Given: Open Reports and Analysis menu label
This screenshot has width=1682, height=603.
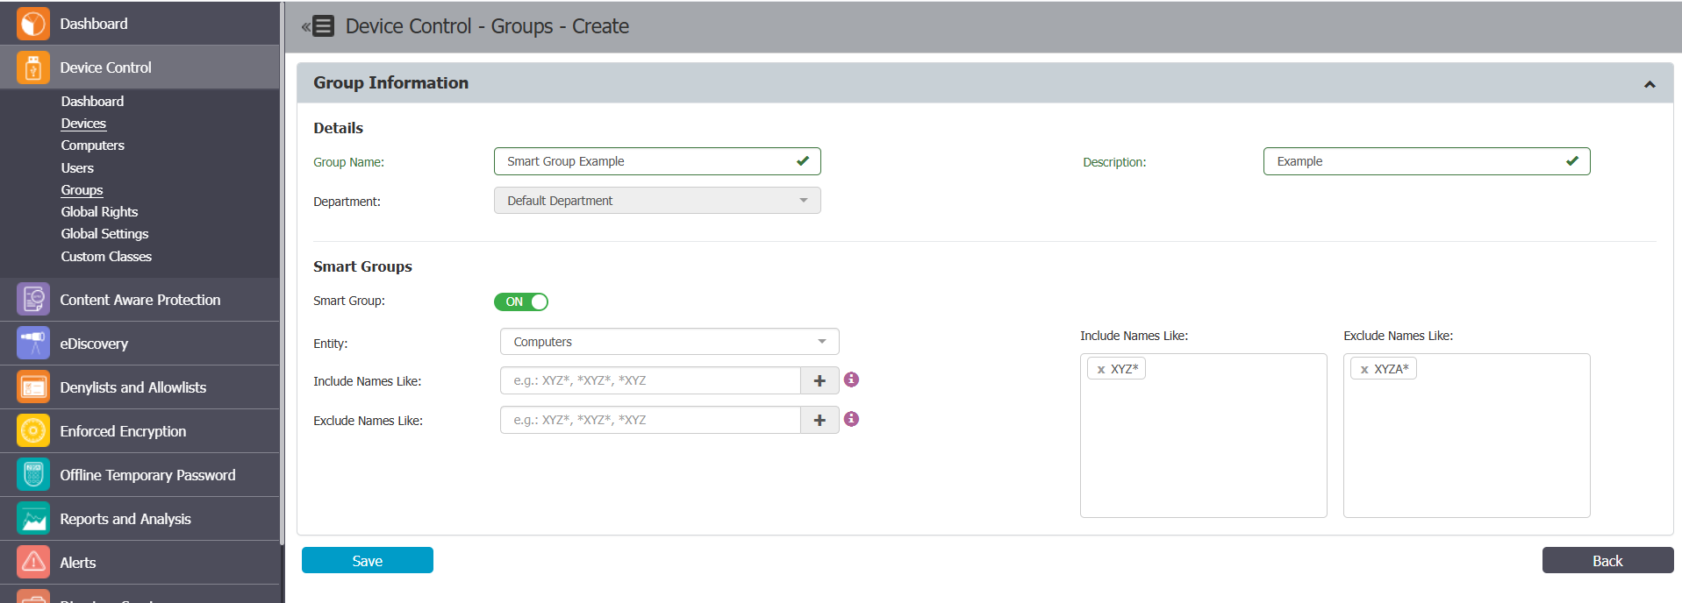Looking at the screenshot, I should (125, 519).
